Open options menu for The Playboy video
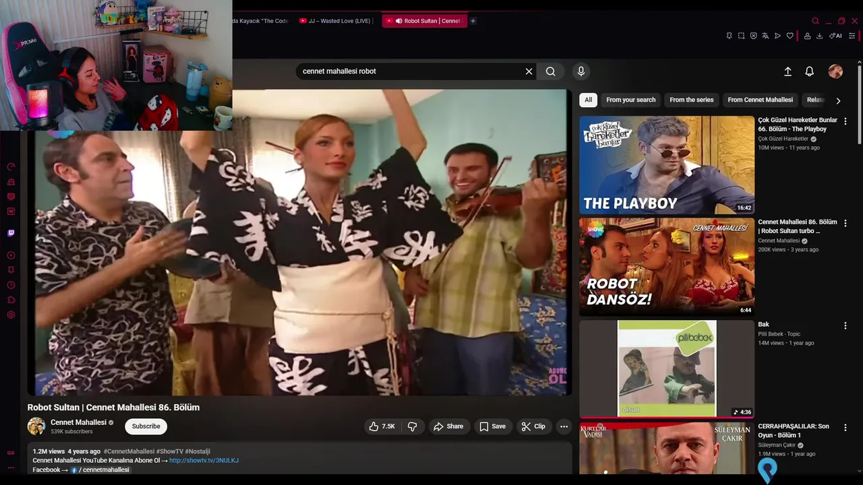The width and height of the screenshot is (863, 485). click(845, 121)
